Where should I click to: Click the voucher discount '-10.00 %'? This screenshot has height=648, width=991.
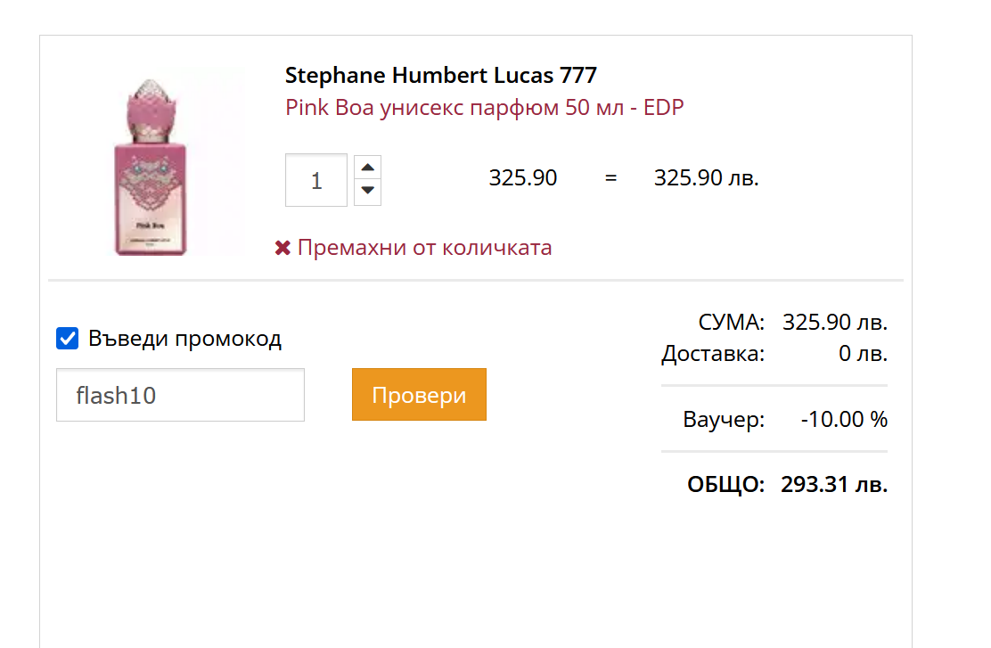844,419
